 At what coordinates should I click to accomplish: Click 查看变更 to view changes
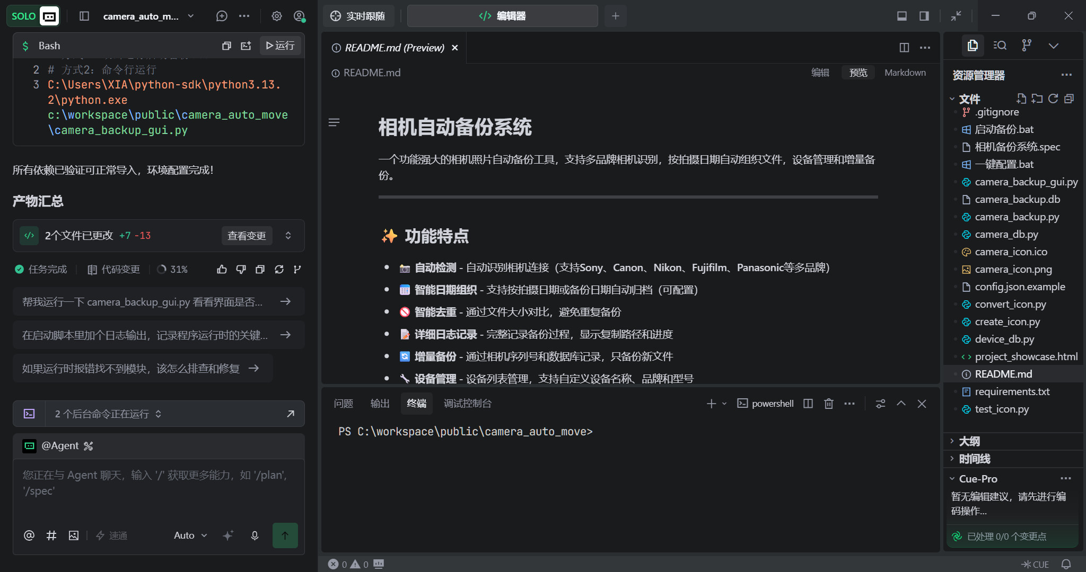point(247,236)
